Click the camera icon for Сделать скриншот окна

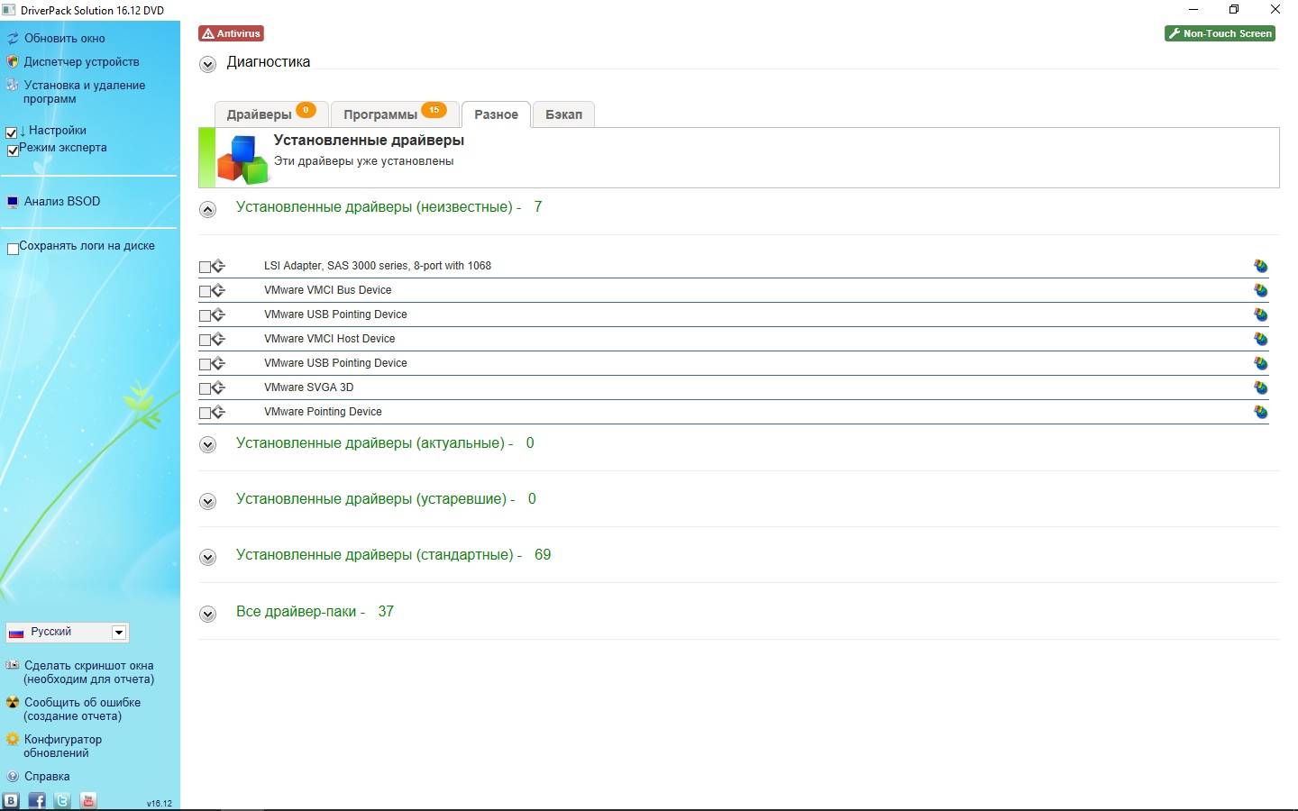pyautogui.click(x=13, y=666)
